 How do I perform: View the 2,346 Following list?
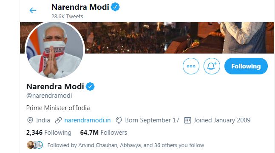[x=49, y=133]
